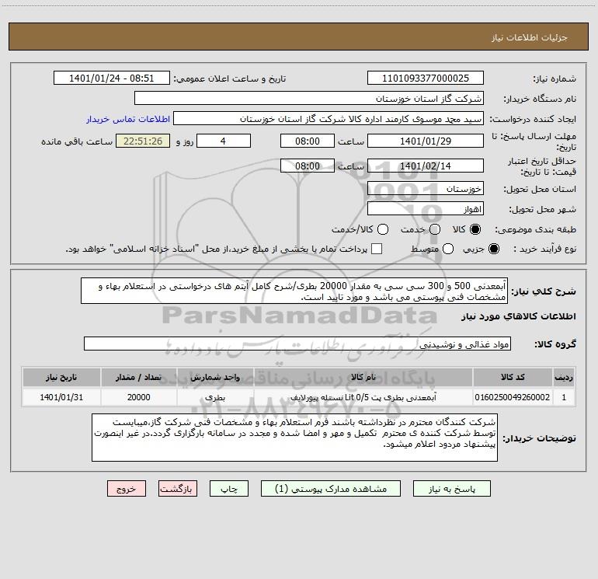
Task: Tick the Islamic treasury payment checkbox
Action: point(377,249)
